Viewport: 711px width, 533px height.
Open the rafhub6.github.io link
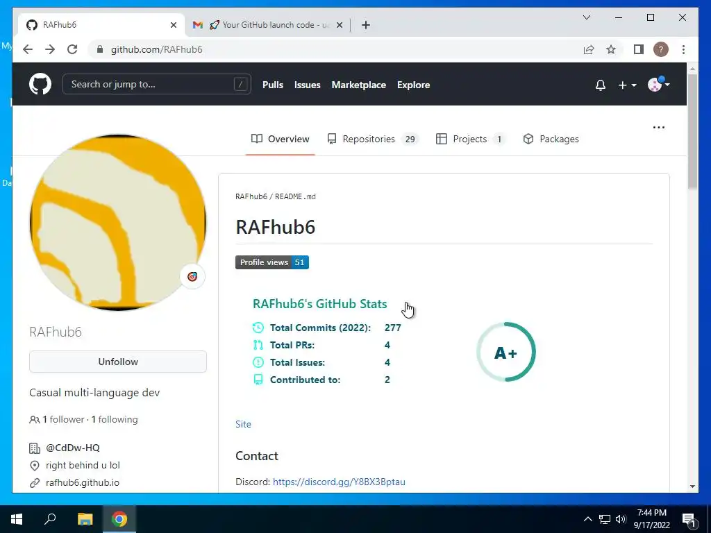[x=83, y=483]
